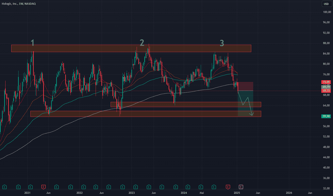Image resolution: width=333 pixels, height=196 pixels.
Task: Select the red 69.73 current price label
Action: click(x=326, y=91)
